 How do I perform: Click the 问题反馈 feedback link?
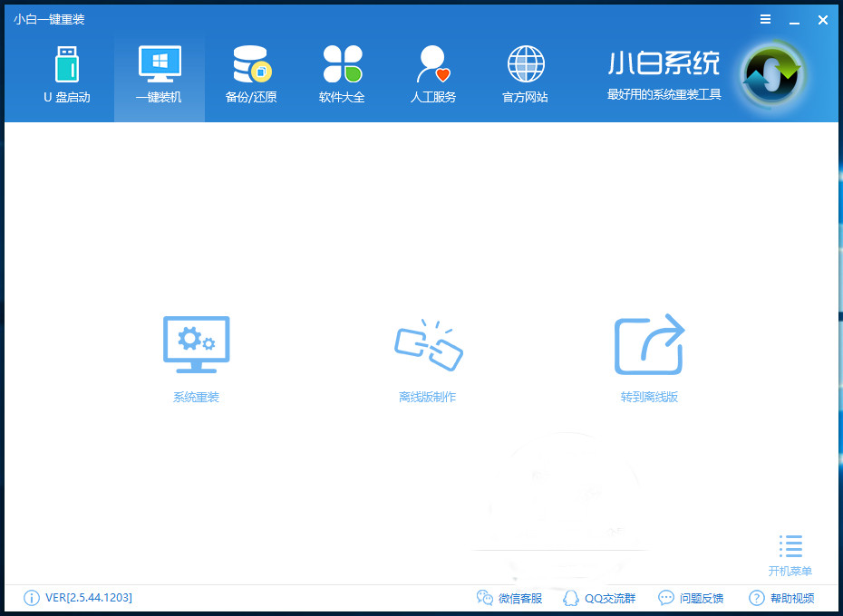691,598
